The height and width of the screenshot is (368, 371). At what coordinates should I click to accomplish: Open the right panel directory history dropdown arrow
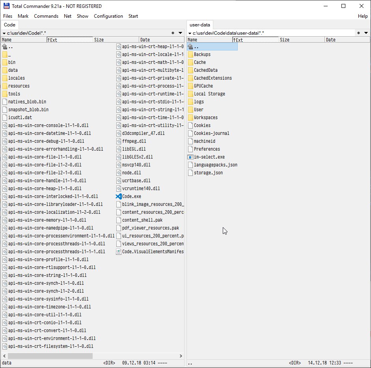coord(366,33)
